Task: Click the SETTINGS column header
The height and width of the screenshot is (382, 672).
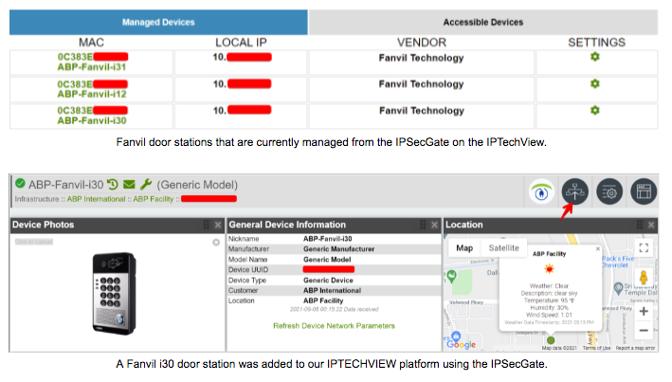Action: (x=596, y=43)
